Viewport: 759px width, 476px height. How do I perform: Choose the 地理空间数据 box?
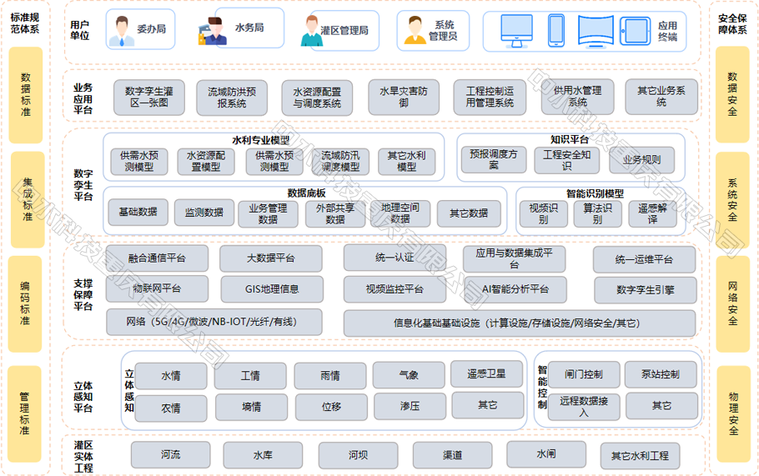coord(400,213)
